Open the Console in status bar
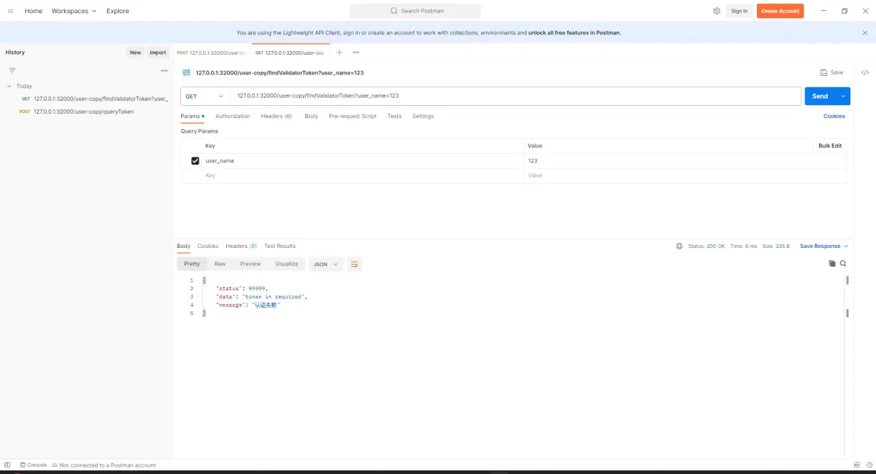This screenshot has height=474, width=876. coord(34,465)
